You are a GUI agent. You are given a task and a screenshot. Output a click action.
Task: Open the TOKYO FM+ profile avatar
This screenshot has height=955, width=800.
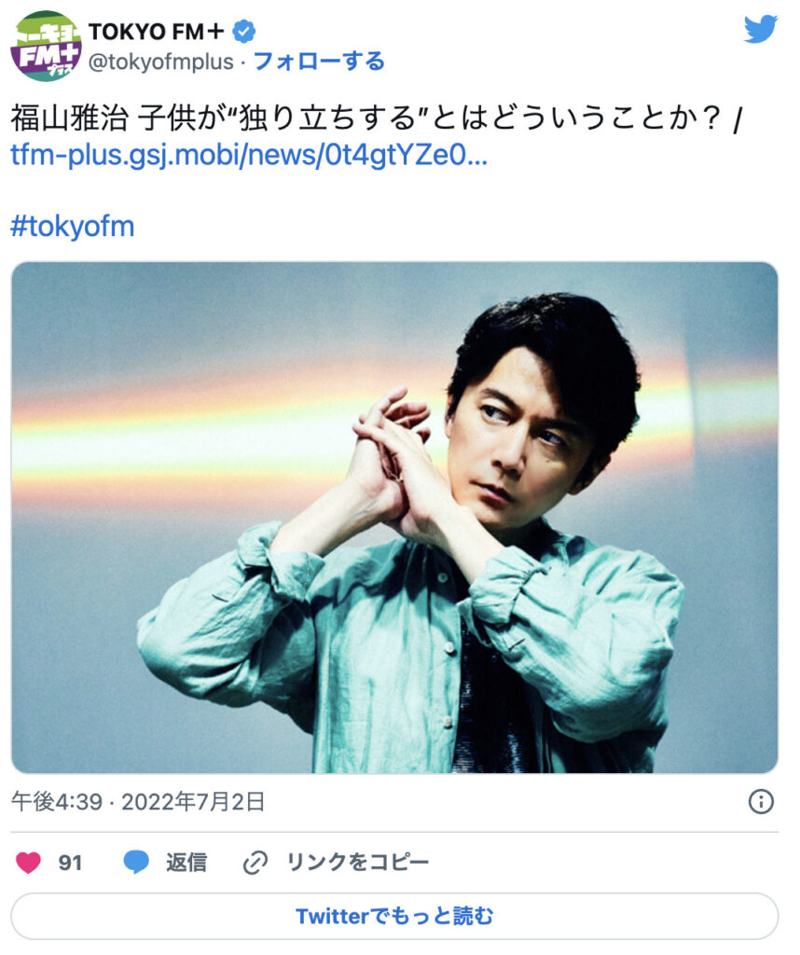tap(46, 47)
